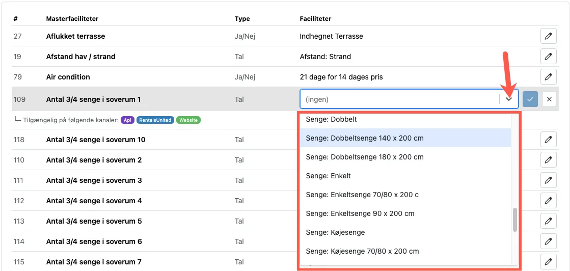Click the RentalsUnited channel badge
The image size is (570, 271).
click(x=155, y=120)
